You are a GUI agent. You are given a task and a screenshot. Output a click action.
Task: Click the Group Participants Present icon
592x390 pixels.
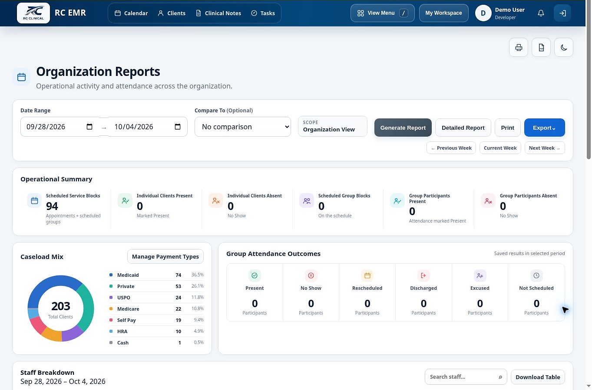[397, 201]
